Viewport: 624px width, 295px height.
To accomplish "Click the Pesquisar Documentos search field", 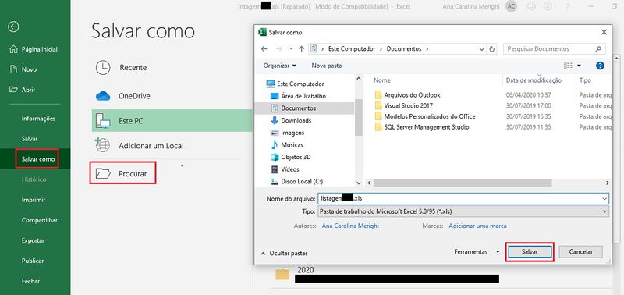I will pos(555,49).
